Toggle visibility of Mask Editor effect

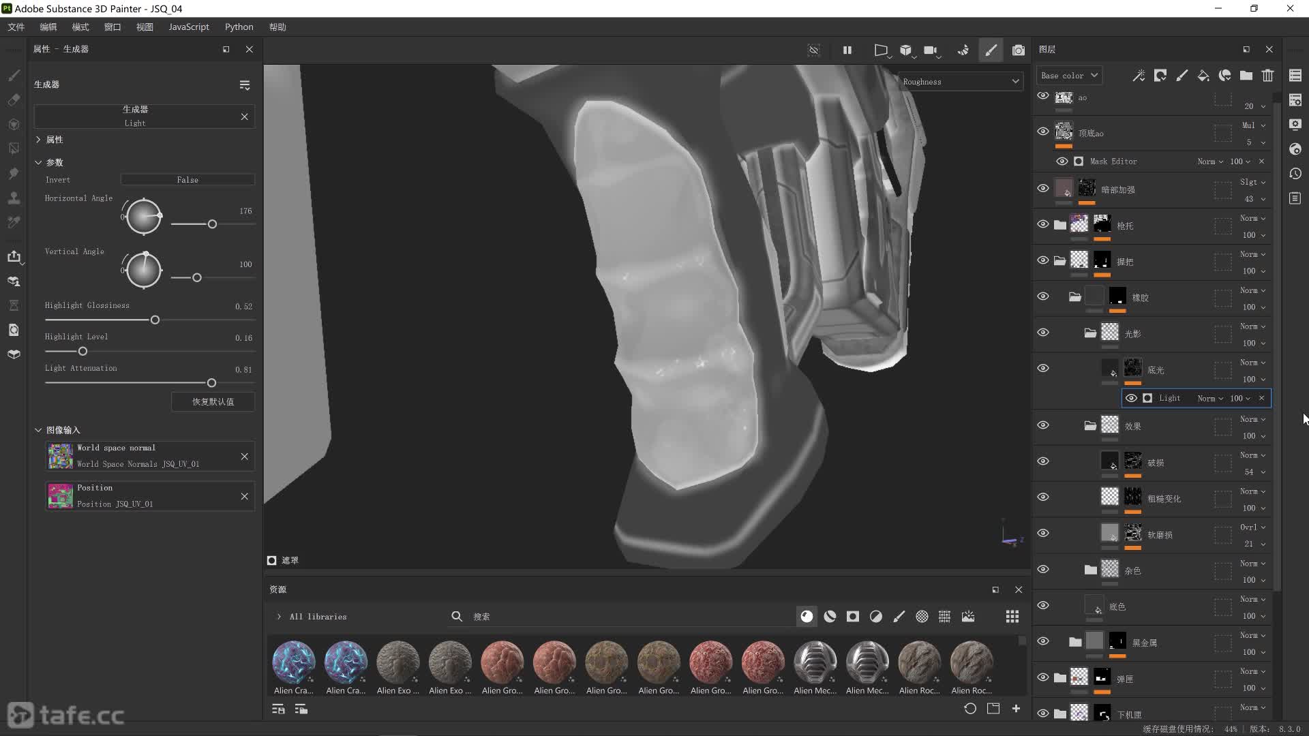click(1062, 162)
